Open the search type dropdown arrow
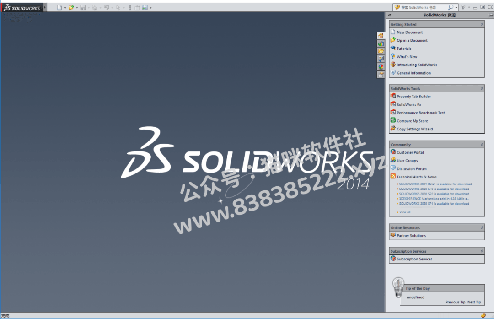 pyautogui.click(x=456, y=8)
